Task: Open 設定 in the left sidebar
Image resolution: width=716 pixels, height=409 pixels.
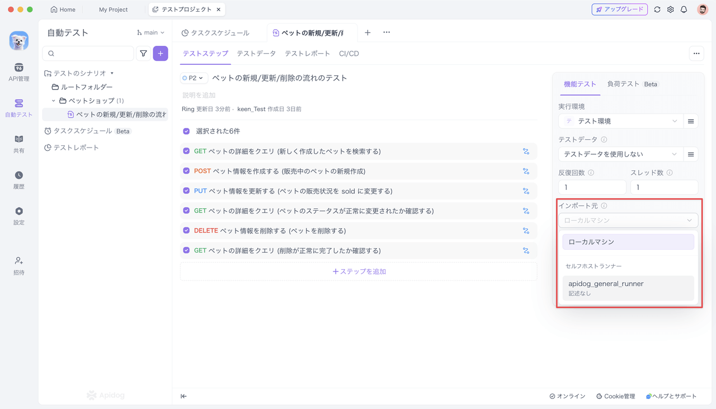Action: click(x=19, y=216)
